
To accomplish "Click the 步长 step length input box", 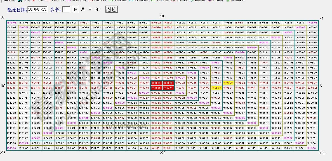I will [66, 10].
